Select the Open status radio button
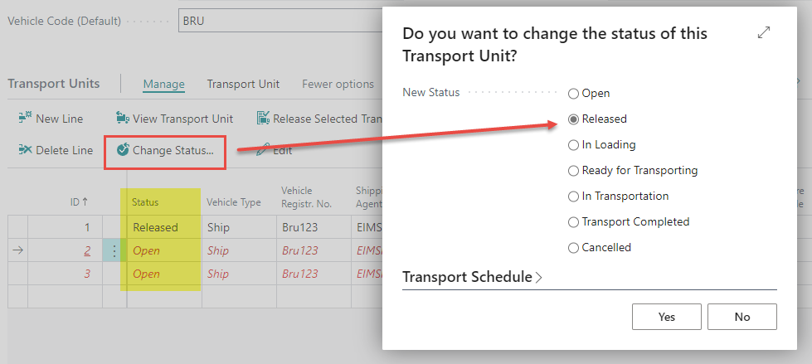 tap(573, 94)
